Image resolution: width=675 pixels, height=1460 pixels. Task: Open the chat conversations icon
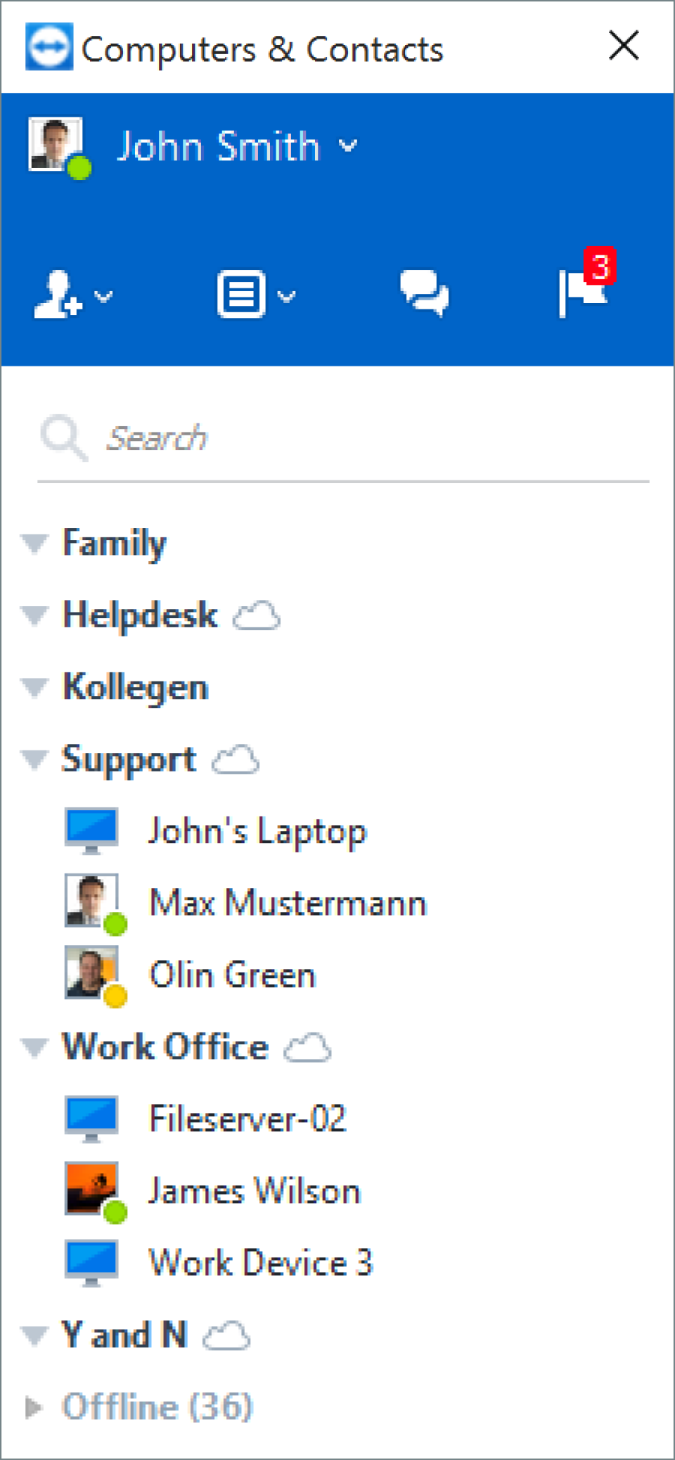coord(424,293)
